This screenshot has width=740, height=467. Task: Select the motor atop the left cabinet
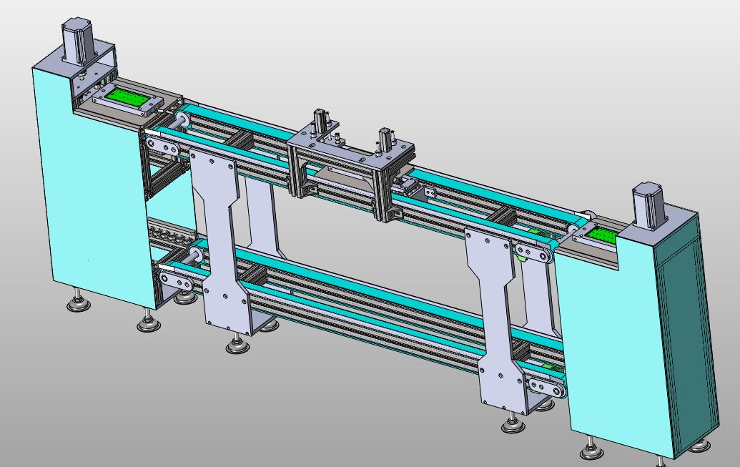coord(79,39)
